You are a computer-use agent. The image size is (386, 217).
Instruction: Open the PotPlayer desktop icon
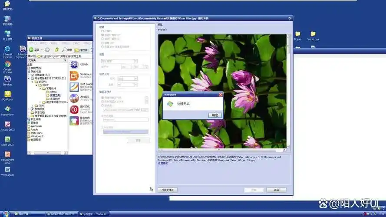(7, 94)
